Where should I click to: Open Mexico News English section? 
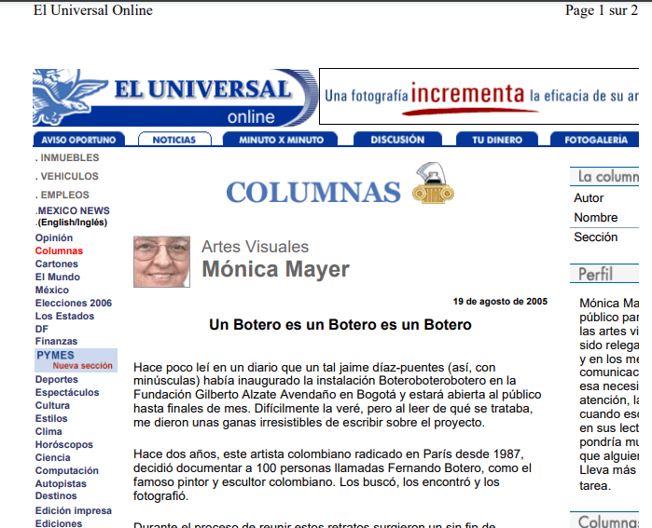point(74,211)
